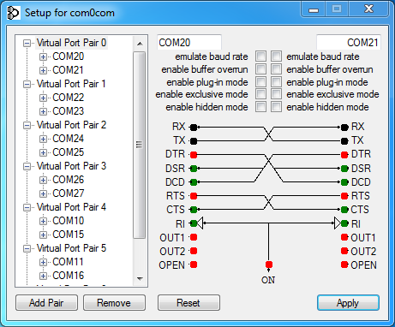The image size is (395, 327).
Task: Click the tree scrollbar thumb
Action: click(140, 145)
